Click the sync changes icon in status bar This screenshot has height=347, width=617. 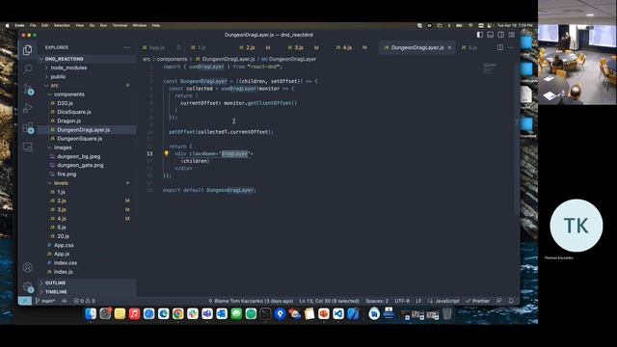[x=65, y=301]
